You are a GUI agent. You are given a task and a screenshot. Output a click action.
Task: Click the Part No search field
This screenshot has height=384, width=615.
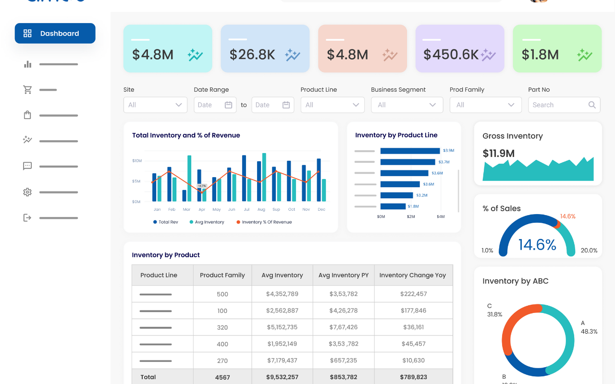pyautogui.click(x=564, y=105)
